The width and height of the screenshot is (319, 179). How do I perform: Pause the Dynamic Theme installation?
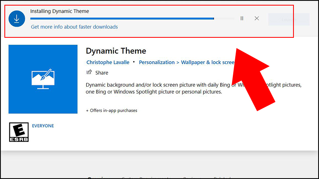[242, 18]
